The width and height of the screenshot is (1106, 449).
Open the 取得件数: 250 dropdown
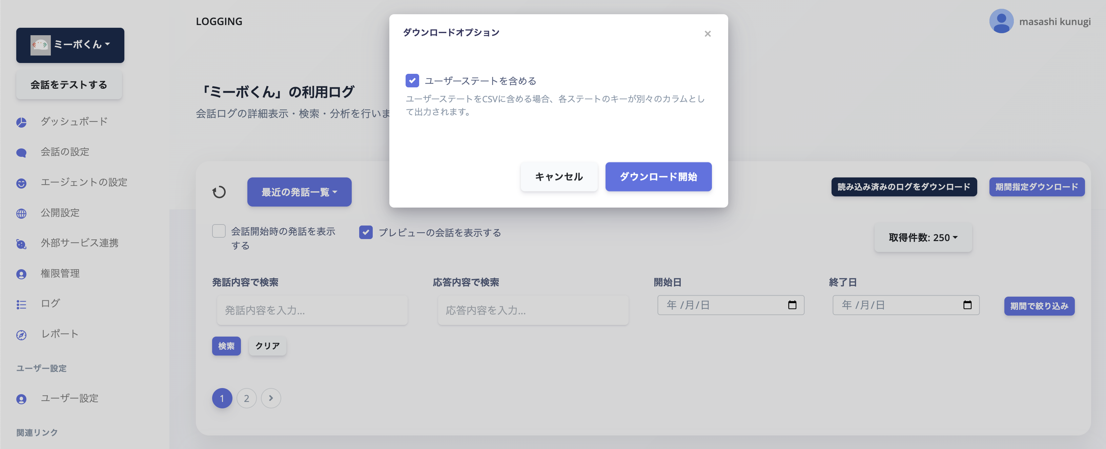[x=923, y=237]
